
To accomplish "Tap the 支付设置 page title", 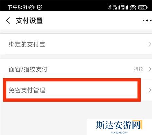I will point(29,21).
